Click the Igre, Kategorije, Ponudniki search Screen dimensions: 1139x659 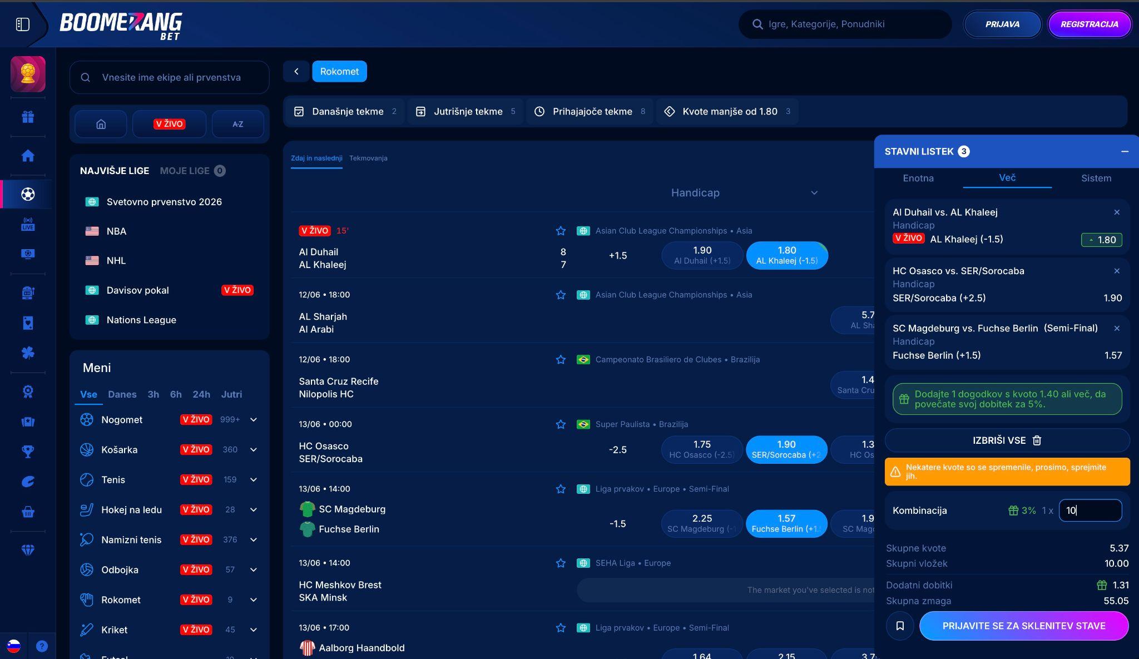pos(845,24)
